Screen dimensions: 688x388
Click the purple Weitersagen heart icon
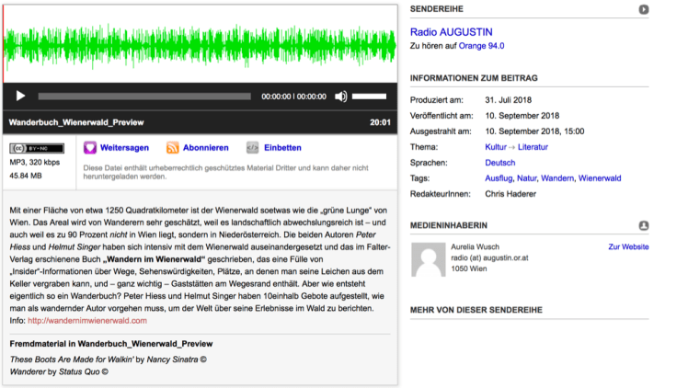(x=90, y=147)
